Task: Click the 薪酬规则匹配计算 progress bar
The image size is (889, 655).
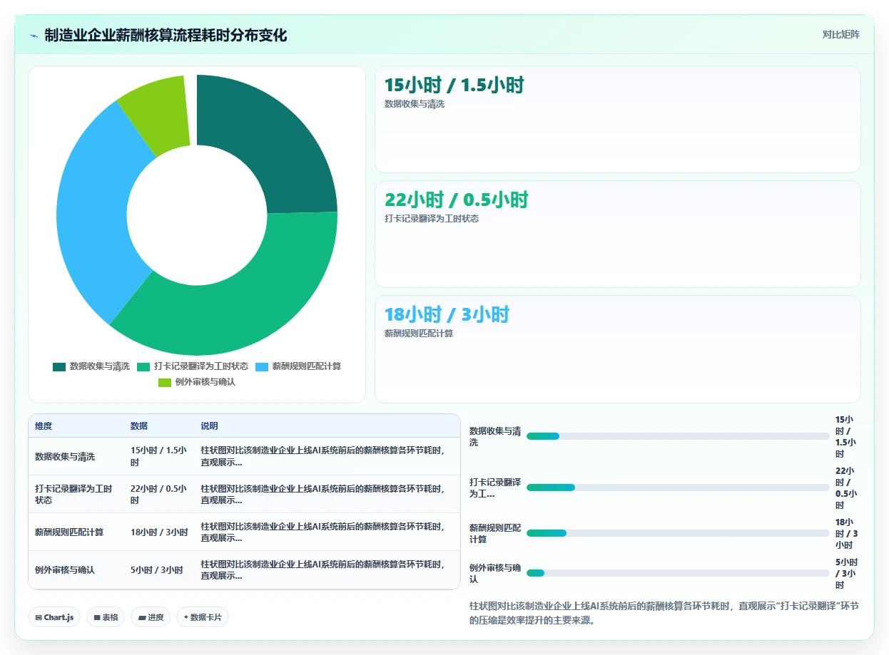Action: 678,533
